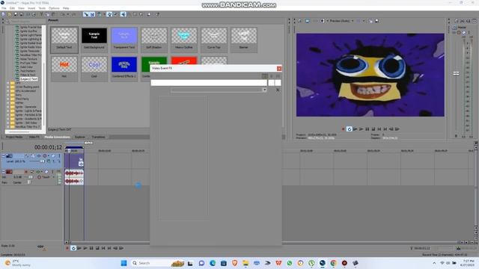Close the Video Event FX dialog
This screenshot has width=479, height=269.
[279, 69]
